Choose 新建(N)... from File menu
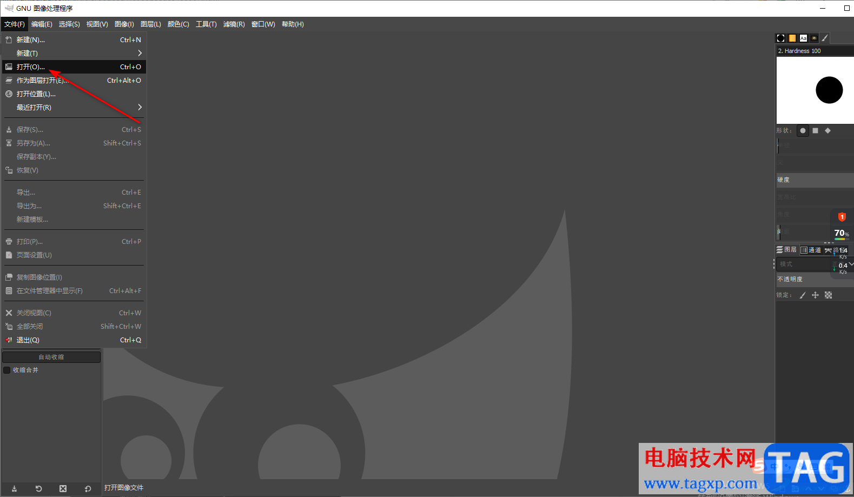854x497 pixels. click(x=74, y=40)
